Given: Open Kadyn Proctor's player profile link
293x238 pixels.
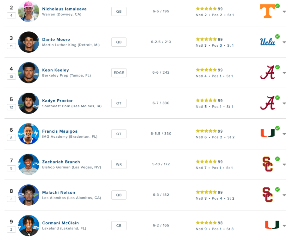Looking at the screenshot, I should tap(57, 101).
